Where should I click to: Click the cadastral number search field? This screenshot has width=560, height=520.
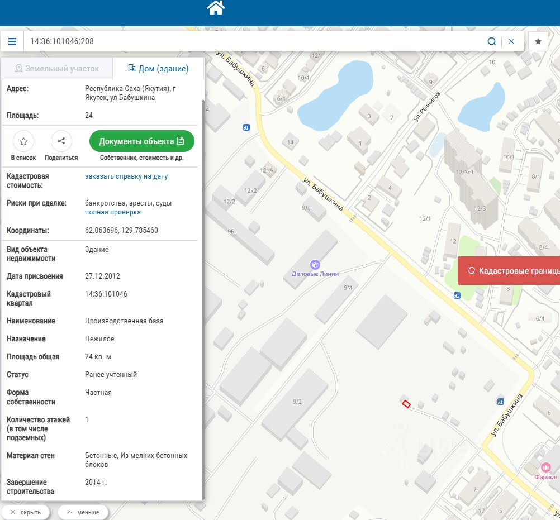tap(251, 41)
